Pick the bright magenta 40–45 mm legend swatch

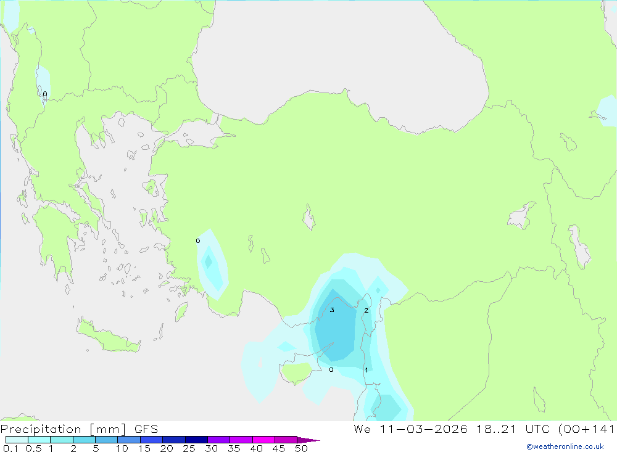tap(263, 440)
